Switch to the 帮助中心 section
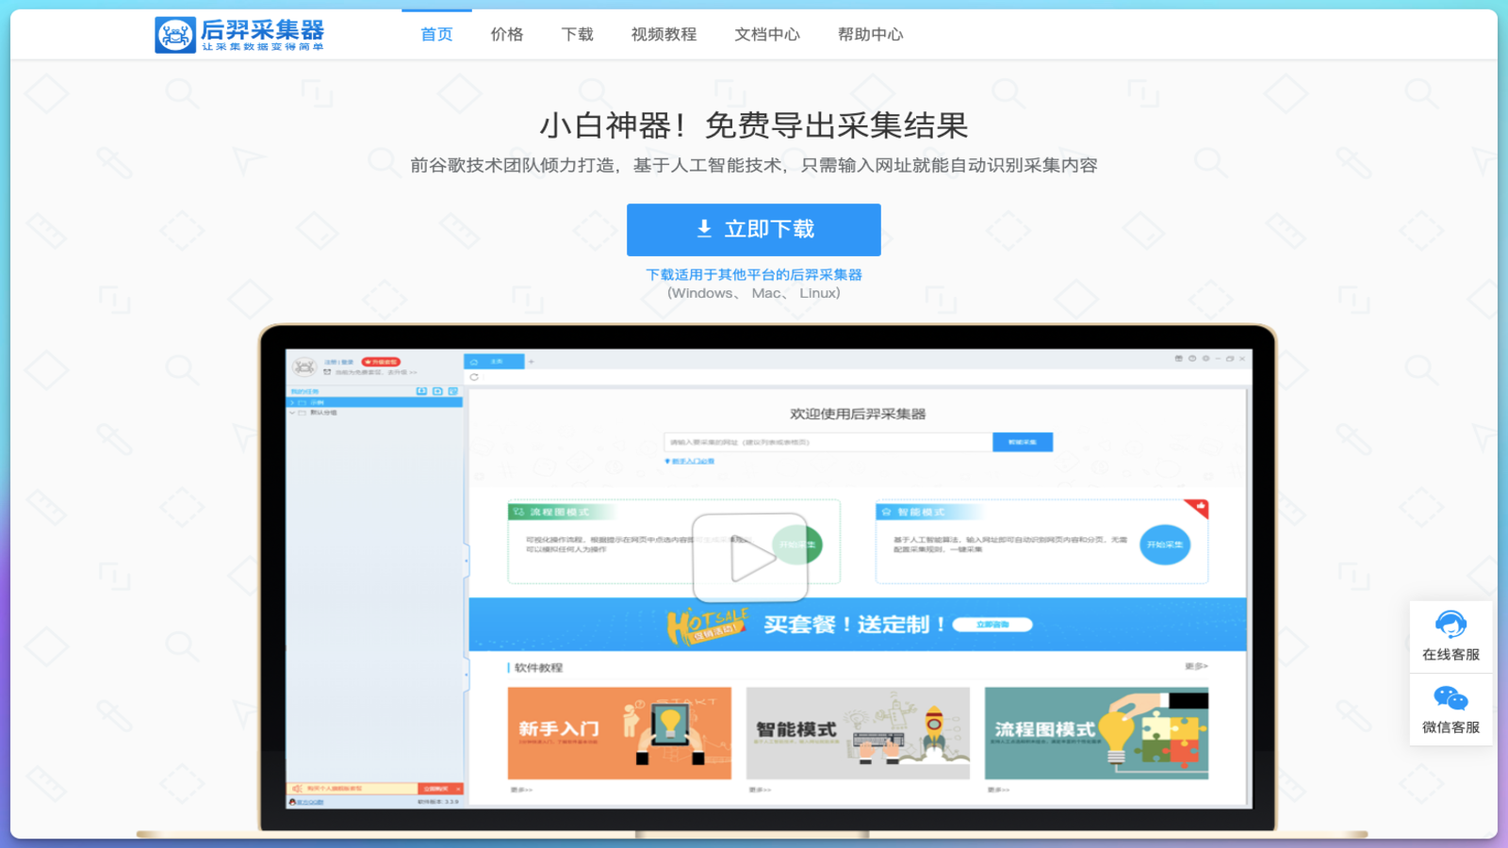 [869, 34]
